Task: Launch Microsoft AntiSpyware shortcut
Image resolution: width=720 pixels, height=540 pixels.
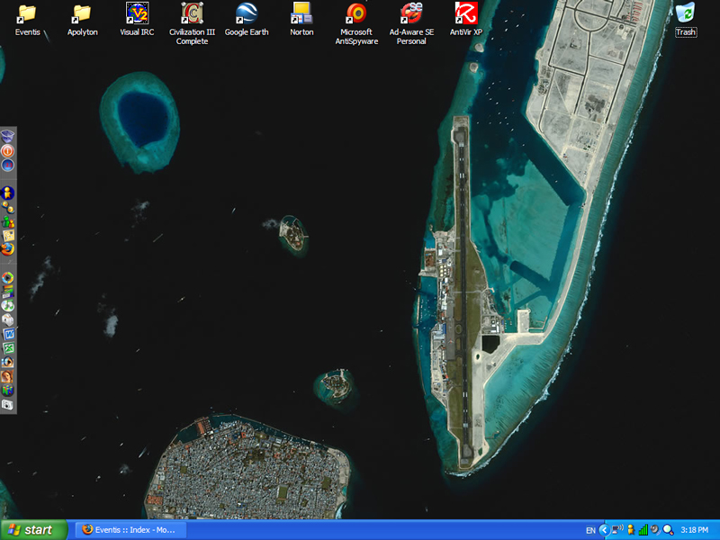Action: [x=356, y=13]
